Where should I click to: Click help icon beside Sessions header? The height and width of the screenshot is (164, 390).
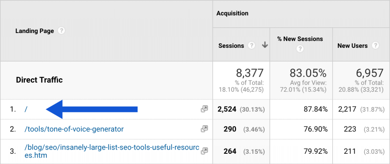tap(251, 46)
